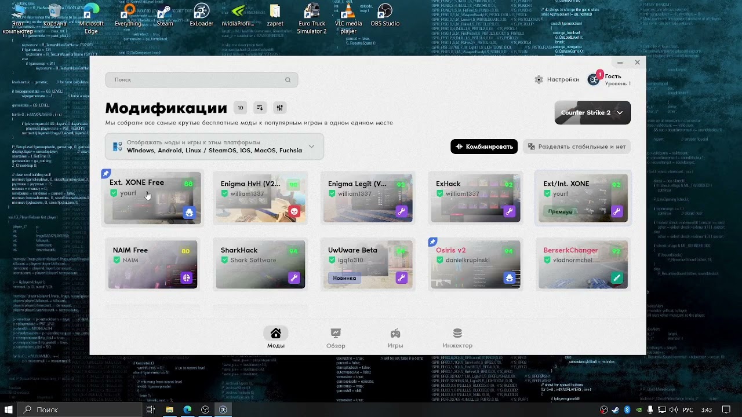Click the РУС language indicator in tray
742x417 pixels.
687,409
